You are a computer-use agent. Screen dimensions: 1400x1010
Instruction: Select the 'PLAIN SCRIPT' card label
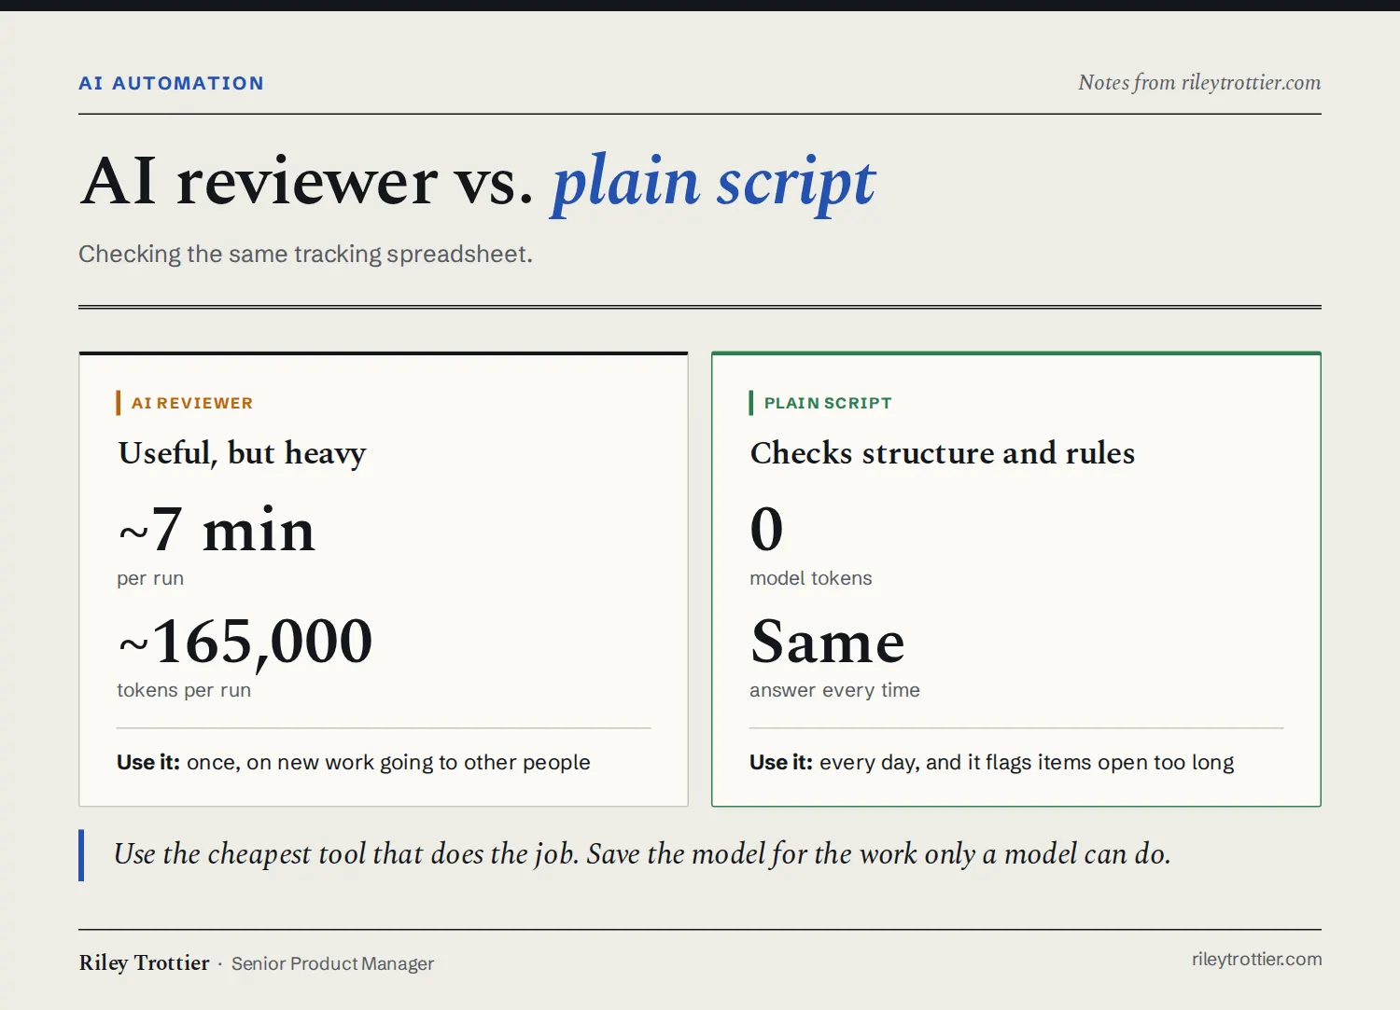(x=828, y=403)
